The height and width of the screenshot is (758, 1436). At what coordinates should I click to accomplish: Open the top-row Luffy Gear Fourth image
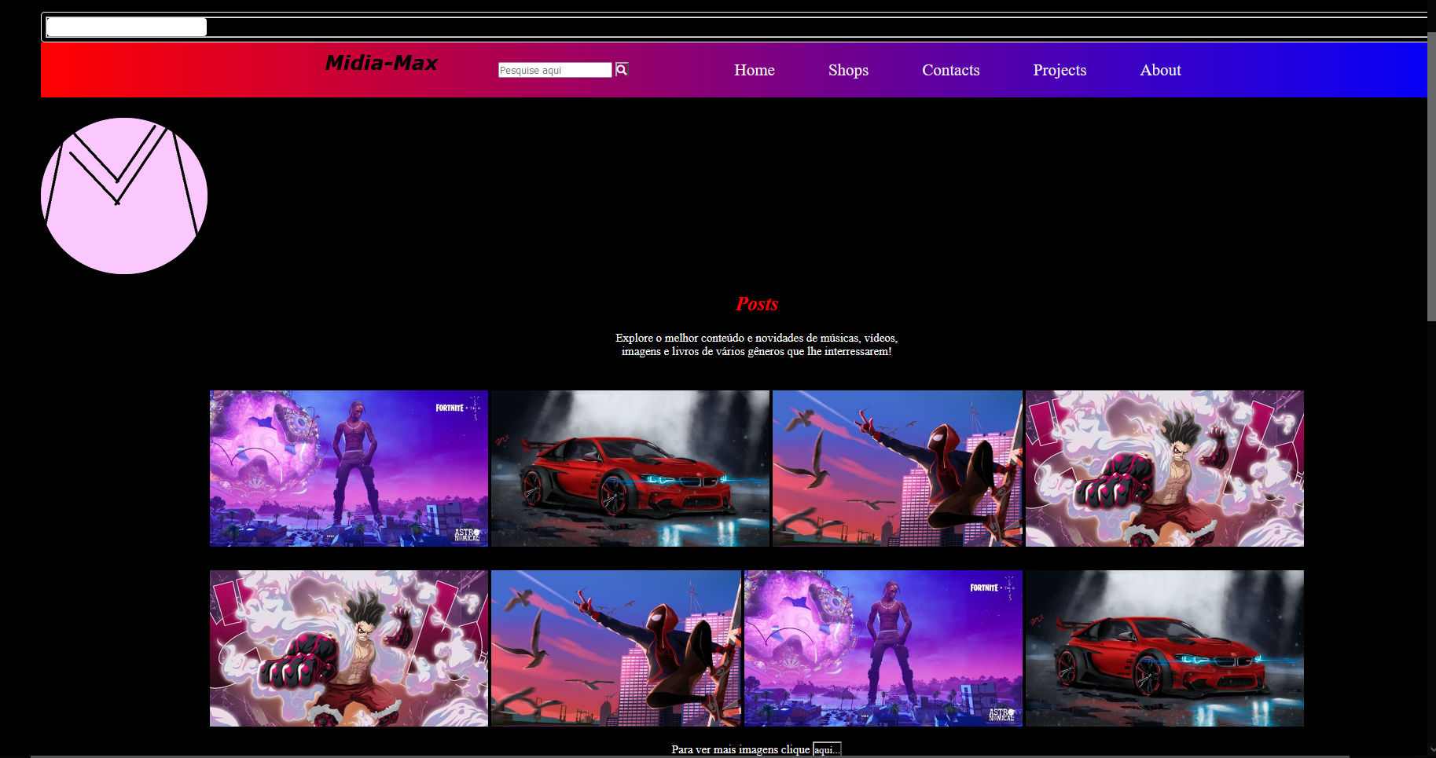pyautogui.click(x=1164, y=468)
